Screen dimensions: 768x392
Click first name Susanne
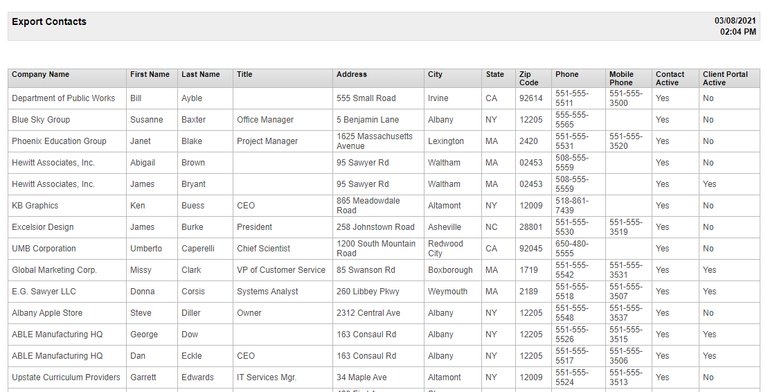[x=146, y=120]
